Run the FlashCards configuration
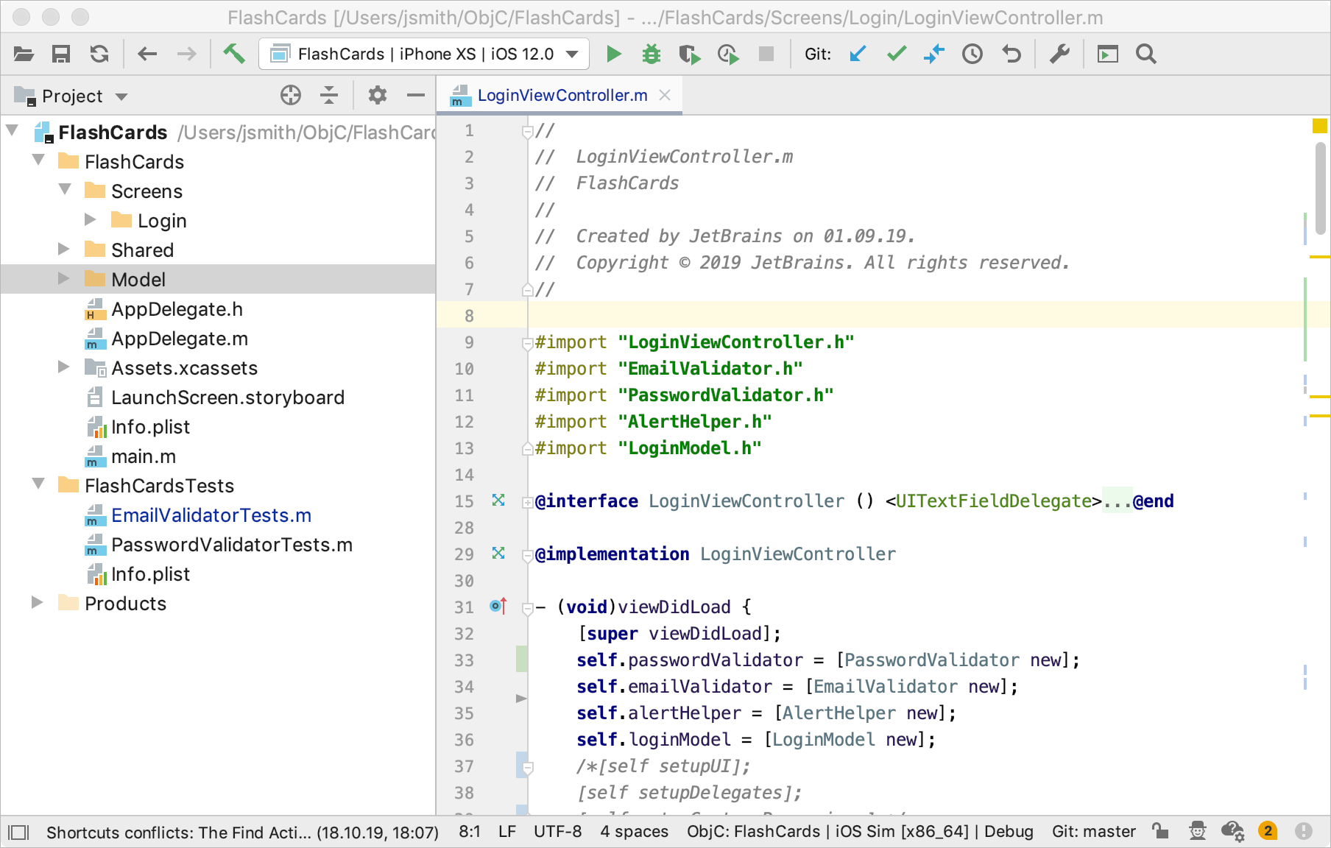 [613, 54]
